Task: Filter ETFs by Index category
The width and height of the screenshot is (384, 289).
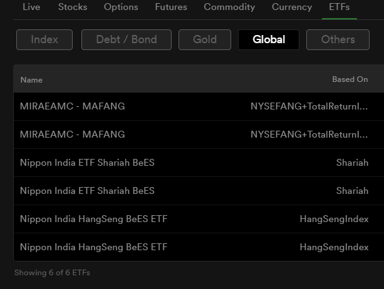Action: tap(44, 39)
